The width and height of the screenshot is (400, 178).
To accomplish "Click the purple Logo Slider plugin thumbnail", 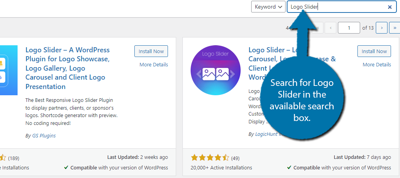I will [x=216, y=70].
